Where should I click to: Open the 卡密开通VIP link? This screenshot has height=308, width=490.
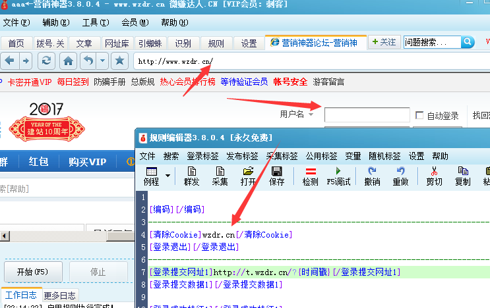[x=30, y=82]
